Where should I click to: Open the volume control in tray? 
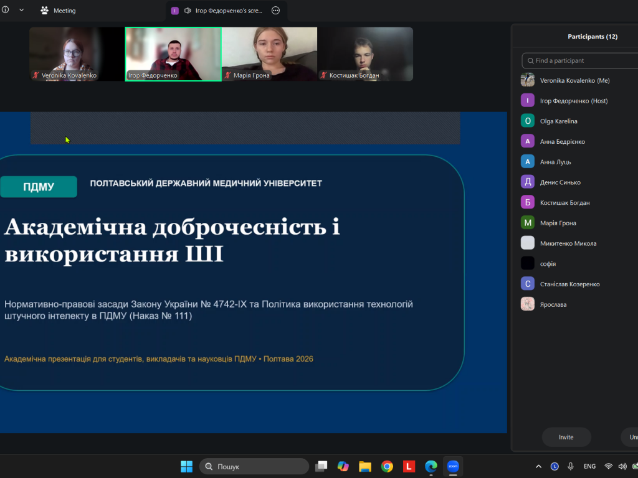[x=622, y=467]
